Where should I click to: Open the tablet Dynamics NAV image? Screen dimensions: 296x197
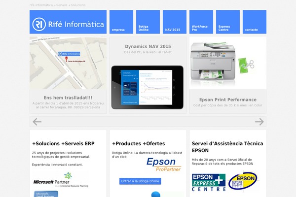(147, 87)
